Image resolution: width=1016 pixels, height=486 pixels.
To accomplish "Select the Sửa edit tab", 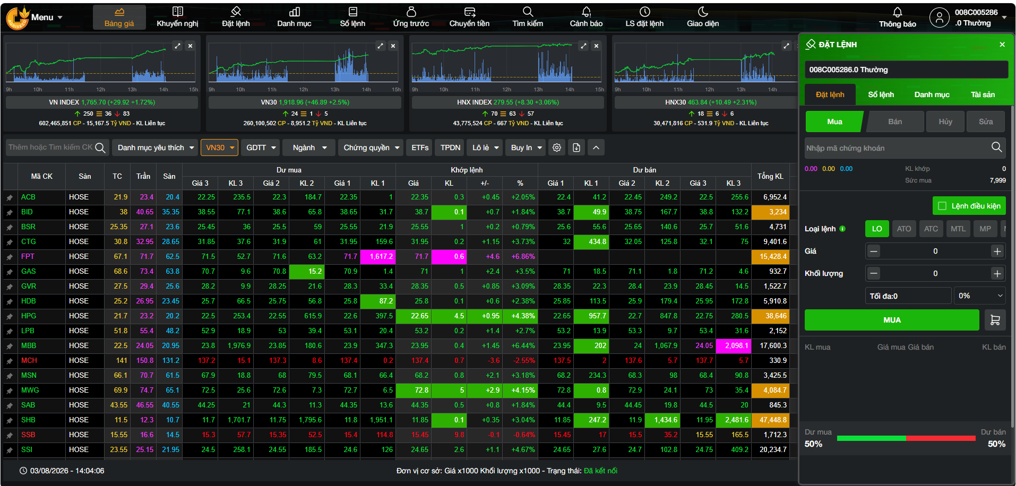I will pos(986,121).
